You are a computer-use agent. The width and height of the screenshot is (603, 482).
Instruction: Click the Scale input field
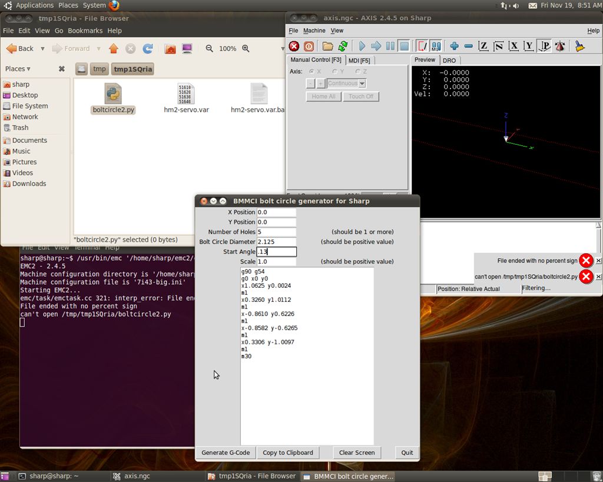point(277,261)
